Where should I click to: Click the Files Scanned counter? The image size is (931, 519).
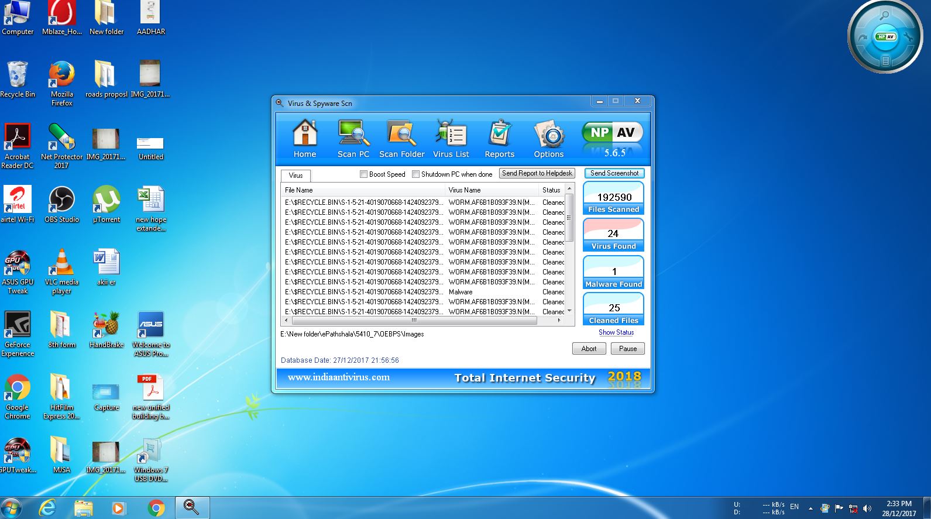pyautogui.click(x=614, y=198)
